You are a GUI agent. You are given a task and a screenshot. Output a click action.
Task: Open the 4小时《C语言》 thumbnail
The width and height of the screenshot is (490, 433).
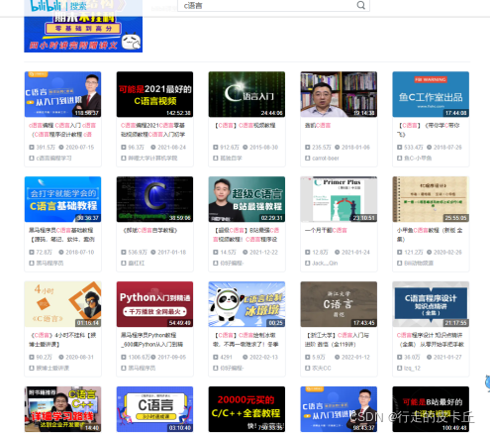[x=62, y=304]
